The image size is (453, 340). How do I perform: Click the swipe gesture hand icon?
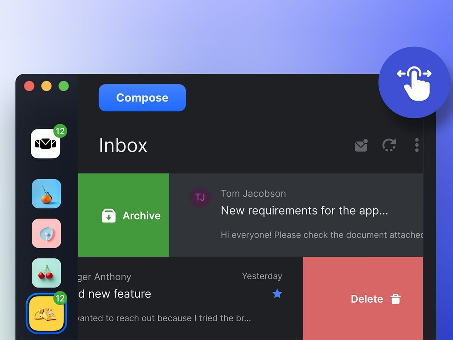tap(414, 82)
